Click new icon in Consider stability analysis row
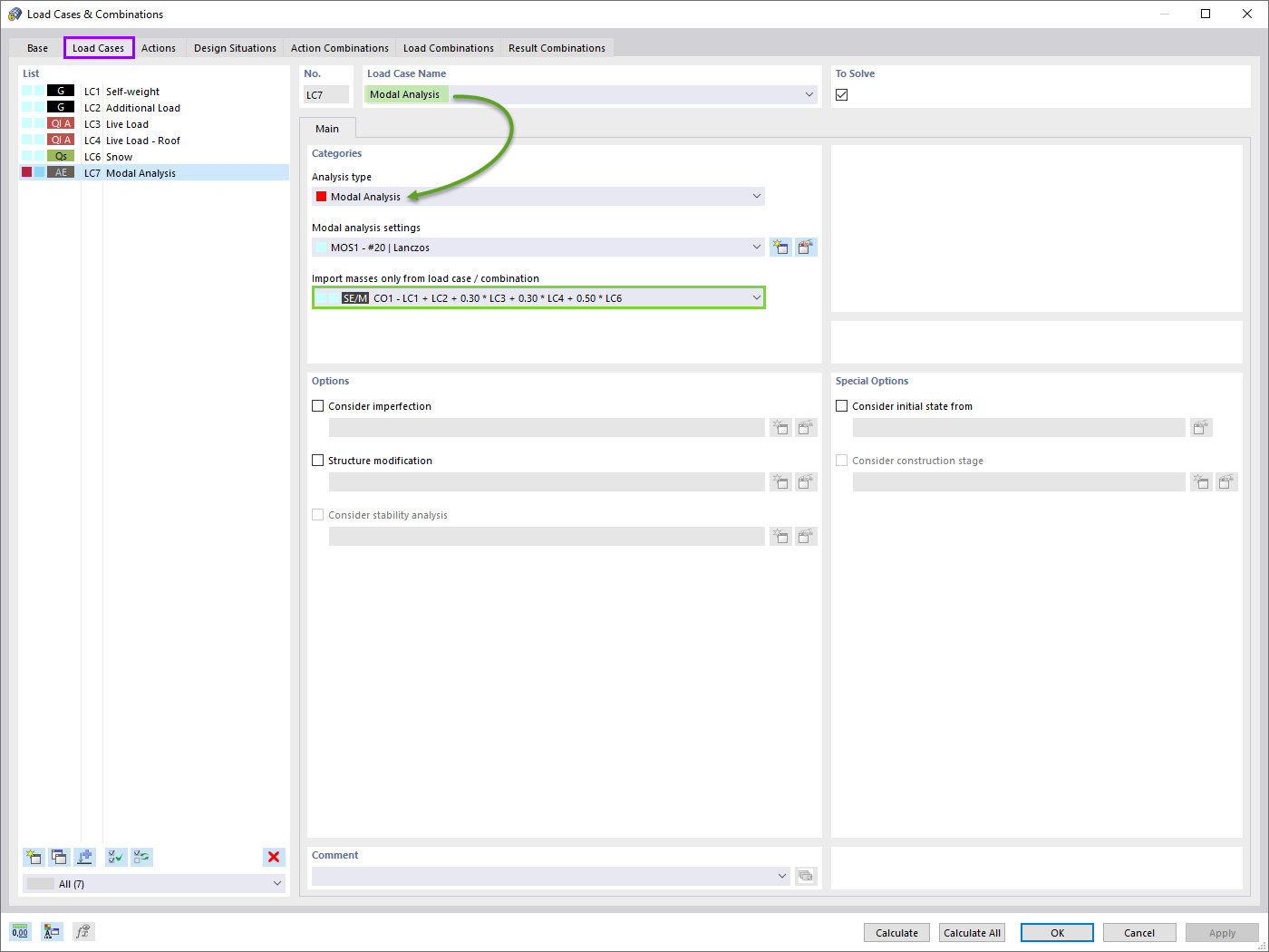1269x952 pixels. [x=780, y=536]
